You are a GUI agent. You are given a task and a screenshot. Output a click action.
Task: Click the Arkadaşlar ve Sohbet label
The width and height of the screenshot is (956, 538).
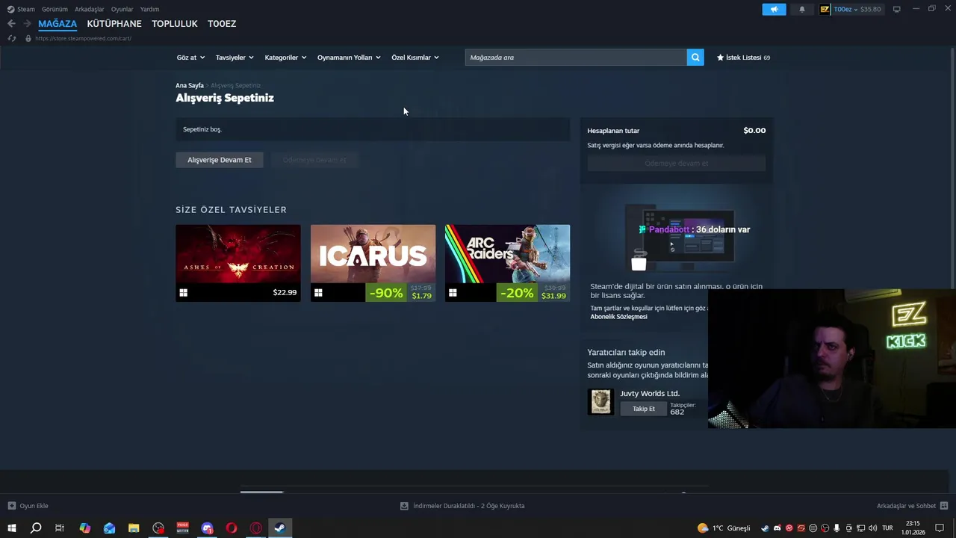906,506
